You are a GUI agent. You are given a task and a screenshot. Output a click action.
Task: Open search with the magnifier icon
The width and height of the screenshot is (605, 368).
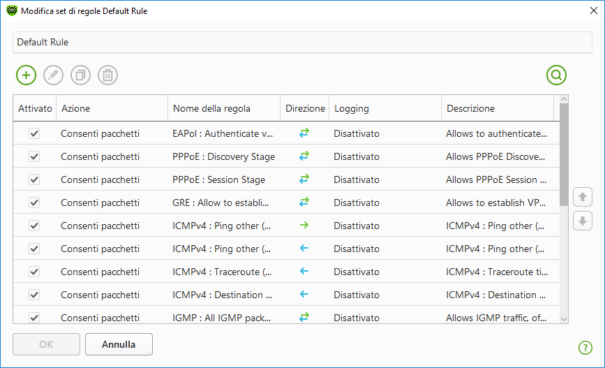click(x=556, y=75)
